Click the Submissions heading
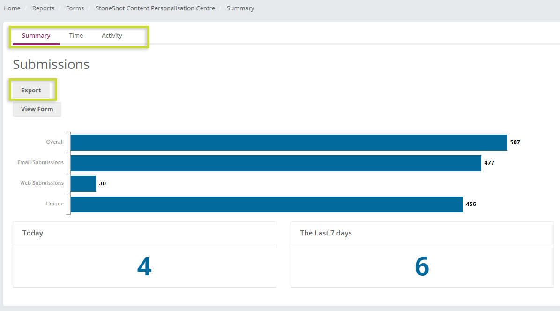The height and width of the screenshot is (311, 560). pyautogui.click(x=51, y=64)
